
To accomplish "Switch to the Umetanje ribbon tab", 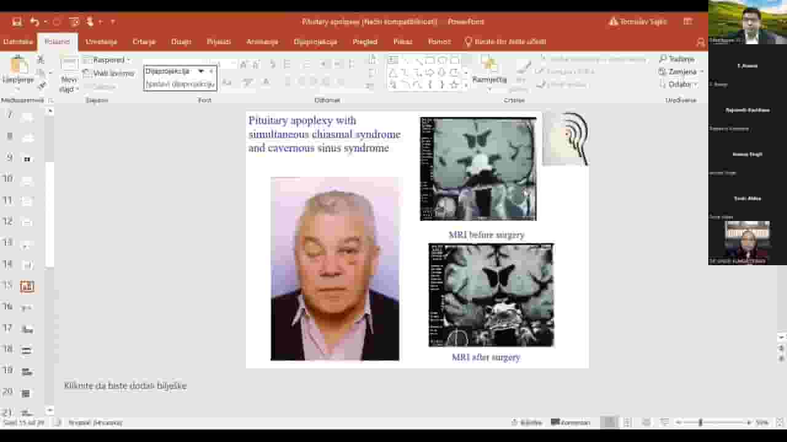I will [x=101, y=42].
